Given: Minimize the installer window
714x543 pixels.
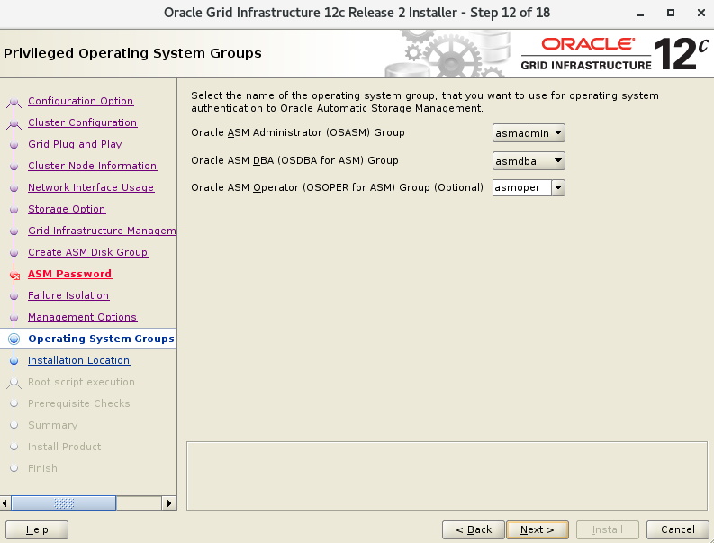Looking at the screenshot, I should pos(640,14).
